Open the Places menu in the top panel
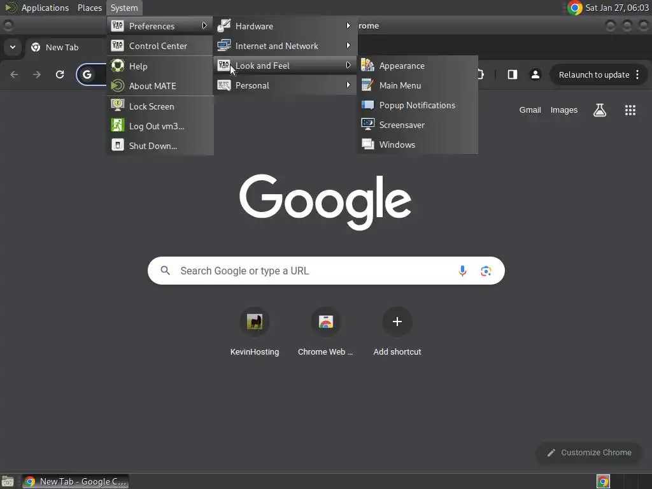Image resolution: width=652 pixels, height=489 pixels. (x=90, y=8)
